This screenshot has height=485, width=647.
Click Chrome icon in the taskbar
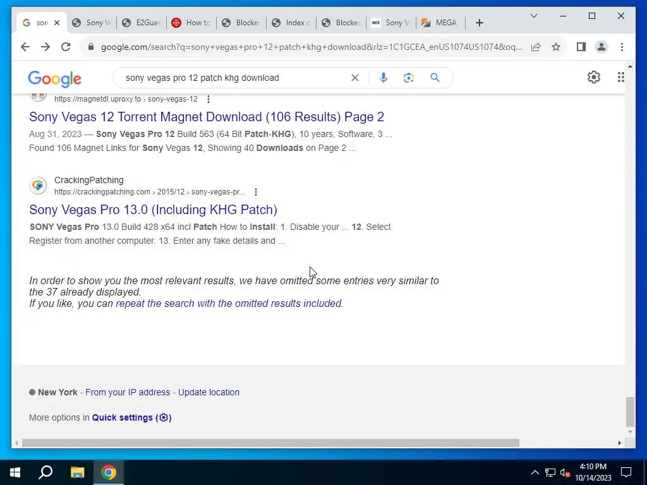[109, 472]
